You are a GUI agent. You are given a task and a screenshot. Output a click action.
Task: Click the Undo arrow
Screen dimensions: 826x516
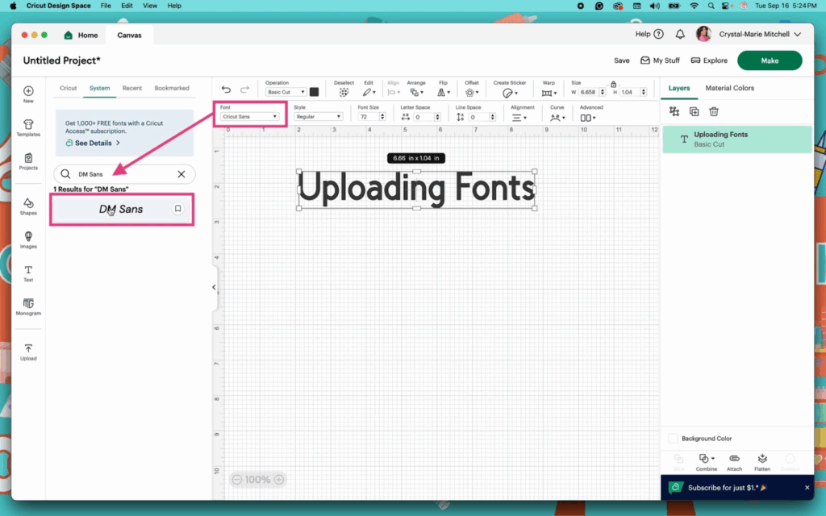coord(226,89)
